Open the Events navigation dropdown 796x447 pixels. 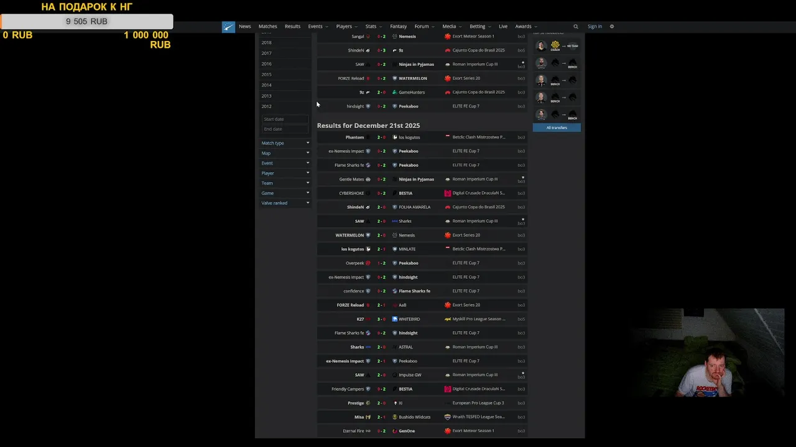tap(318, 27)
